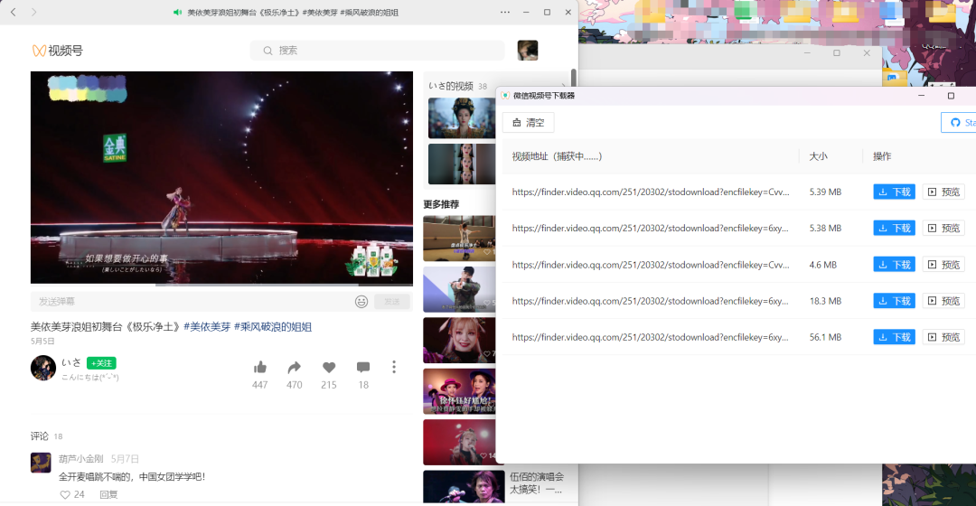Open the user profile avatar near the search bar
Screen dimensions: 976x506
[527, 50]
